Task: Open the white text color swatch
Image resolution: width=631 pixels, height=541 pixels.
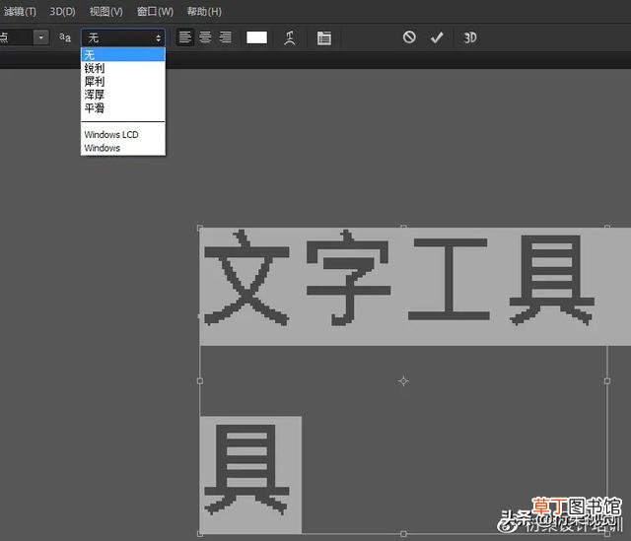Action: coord(256,37)
